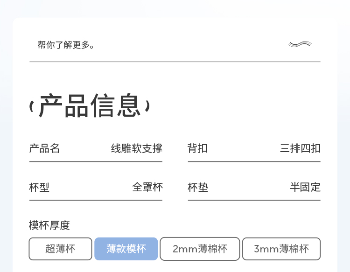Click the 产品信息 heading
Viewport: 350px width, 272px height.
(90, 106)
